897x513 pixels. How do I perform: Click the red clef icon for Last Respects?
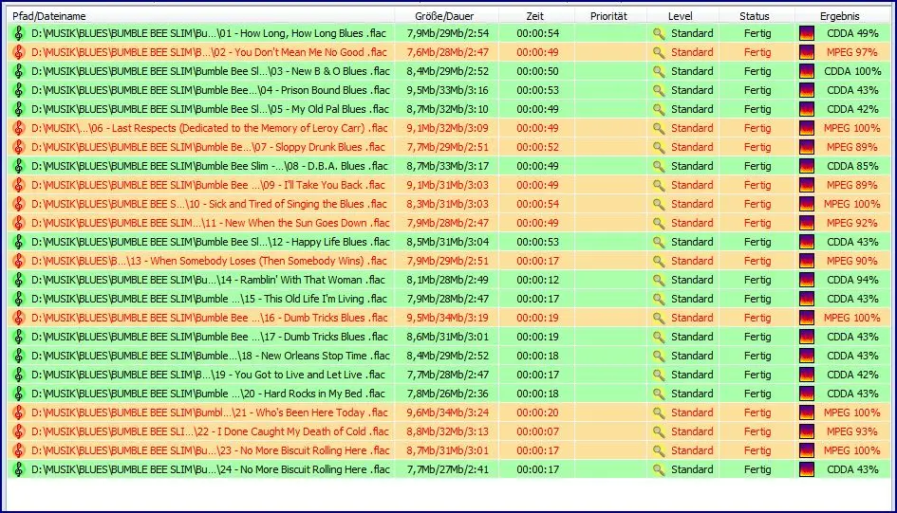tap(18, 128)
